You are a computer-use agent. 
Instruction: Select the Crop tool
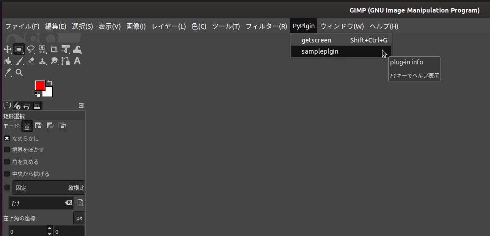54,50
